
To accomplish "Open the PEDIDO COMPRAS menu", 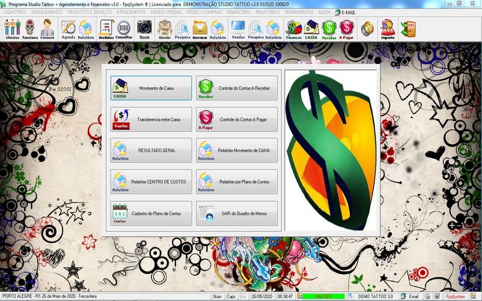I will click(204, 12).
